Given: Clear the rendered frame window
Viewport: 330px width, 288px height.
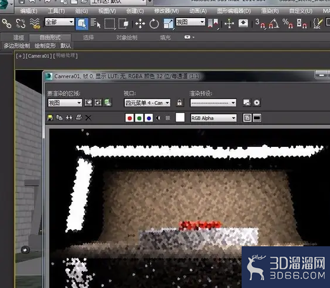Looking at the screenshot, I should pos(88,118).
